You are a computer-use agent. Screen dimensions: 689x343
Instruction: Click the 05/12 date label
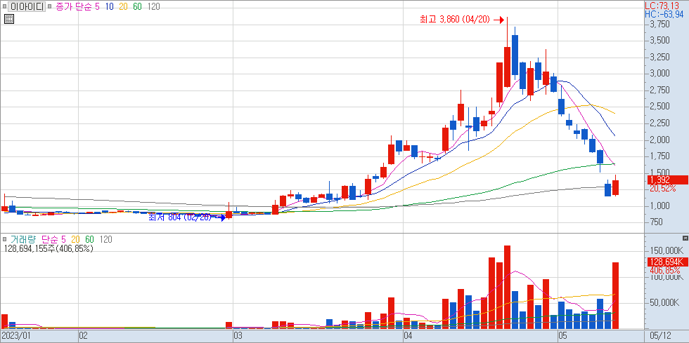pos(661,337)
